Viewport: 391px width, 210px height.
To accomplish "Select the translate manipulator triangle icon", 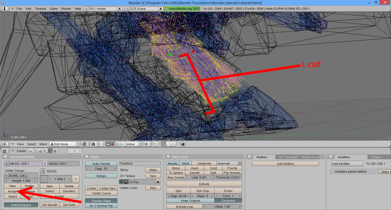I will click(x=112, y=144).
